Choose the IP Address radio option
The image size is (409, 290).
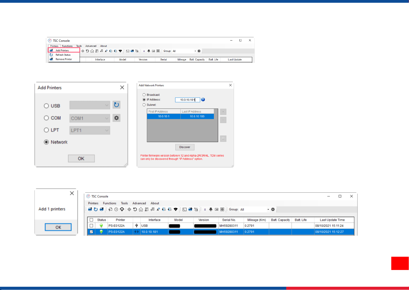coord(144,100)
